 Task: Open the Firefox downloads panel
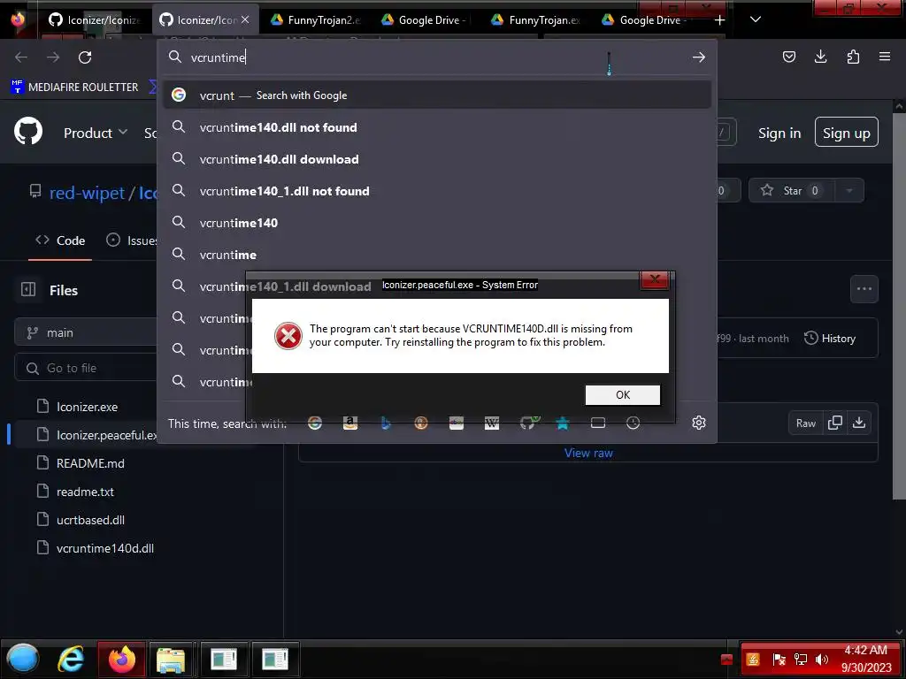click(820, 57)
